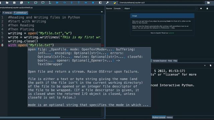Maximize current pane icon
Screen dimensions: 214x120
[x=100, y=3]
